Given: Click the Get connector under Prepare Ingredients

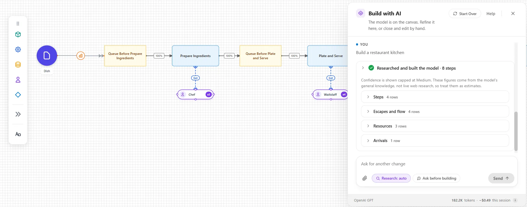Looking at the screenshot, I should click(x=195, y=78).
